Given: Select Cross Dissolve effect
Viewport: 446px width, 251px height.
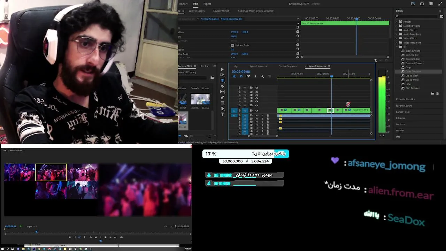Looking at the screenshot, I should pos(413,71).
